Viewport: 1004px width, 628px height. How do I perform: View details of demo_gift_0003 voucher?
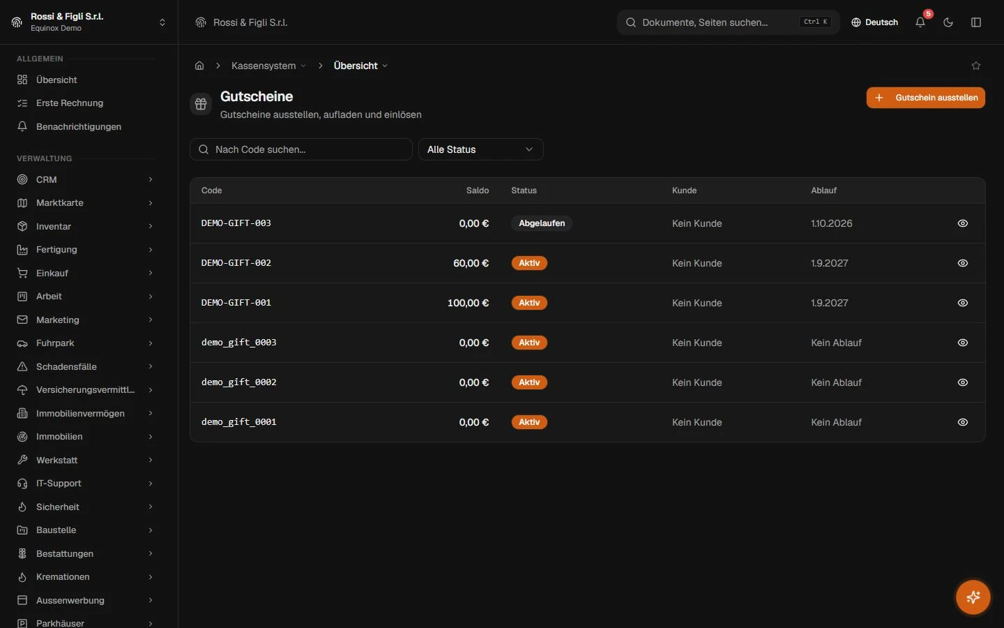[x=963, y=343]
